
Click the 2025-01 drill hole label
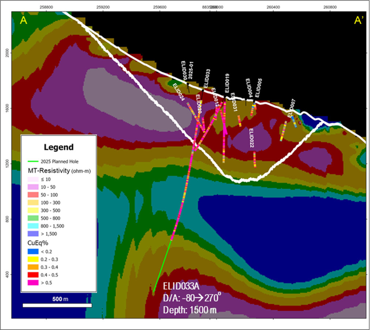coord(191,71)
